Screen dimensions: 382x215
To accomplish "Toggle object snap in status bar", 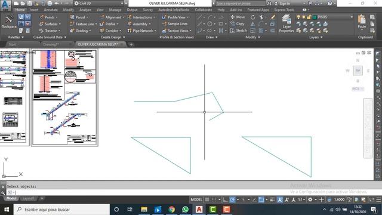I will (x=261, y=199).
